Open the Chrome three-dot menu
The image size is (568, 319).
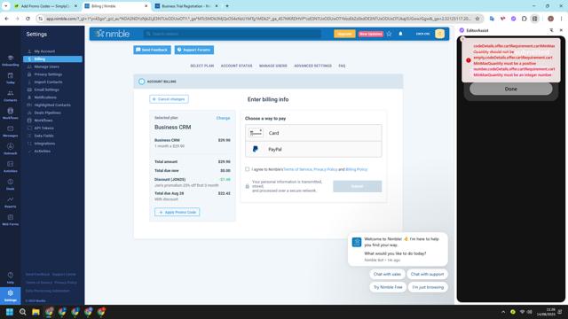[561, 19]
